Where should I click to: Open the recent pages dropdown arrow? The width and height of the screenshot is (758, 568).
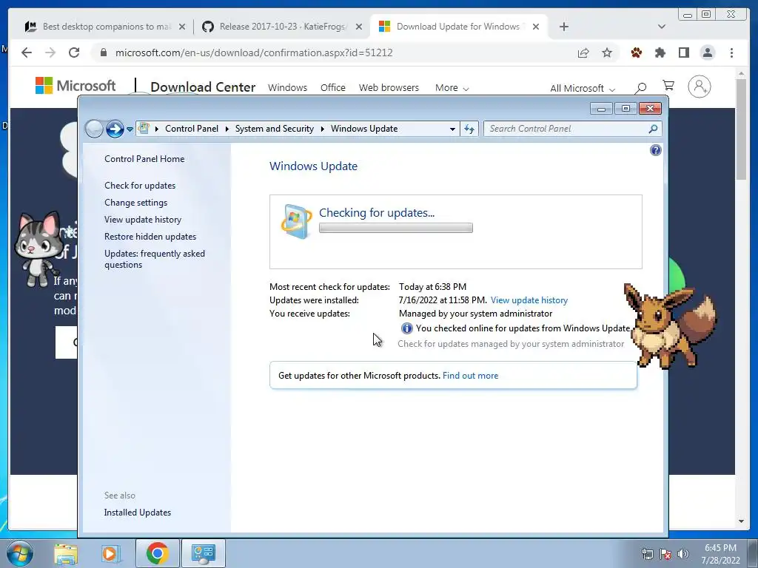click(130, 129)
